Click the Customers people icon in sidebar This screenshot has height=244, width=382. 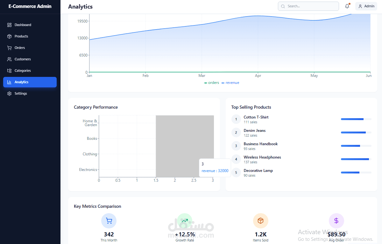9,59
